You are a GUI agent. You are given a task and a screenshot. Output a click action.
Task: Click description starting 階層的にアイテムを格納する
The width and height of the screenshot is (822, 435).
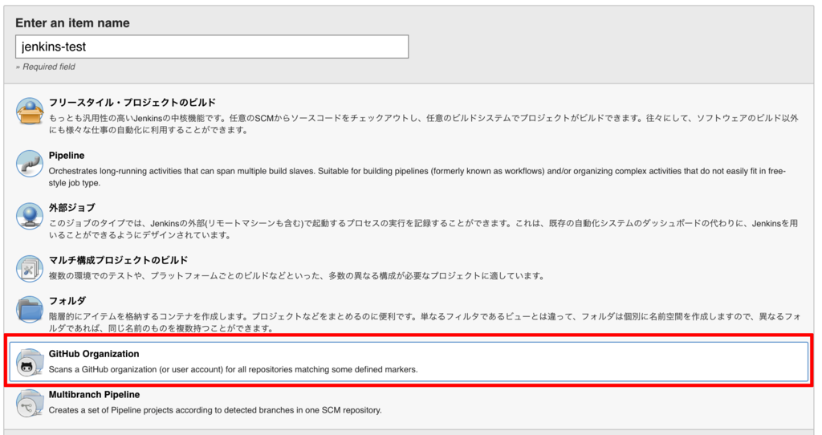pyautogui.click(x=425, y=323)
